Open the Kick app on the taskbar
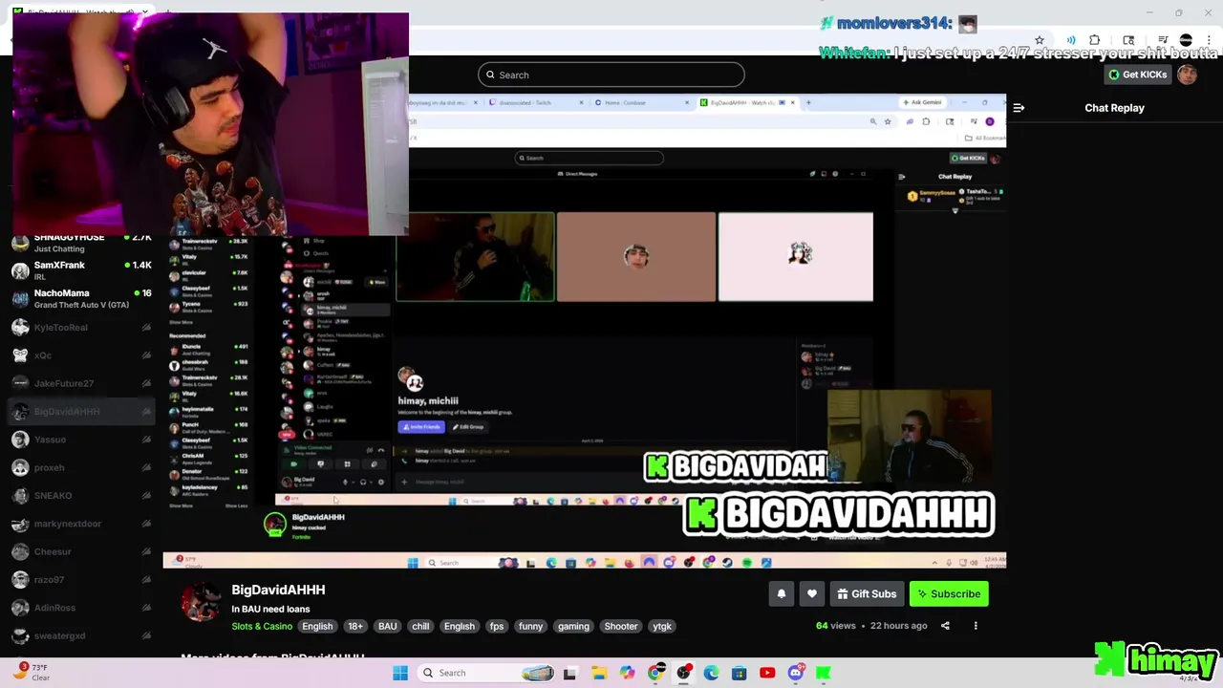Screen dimensions: 1223x688 (823, 673)
